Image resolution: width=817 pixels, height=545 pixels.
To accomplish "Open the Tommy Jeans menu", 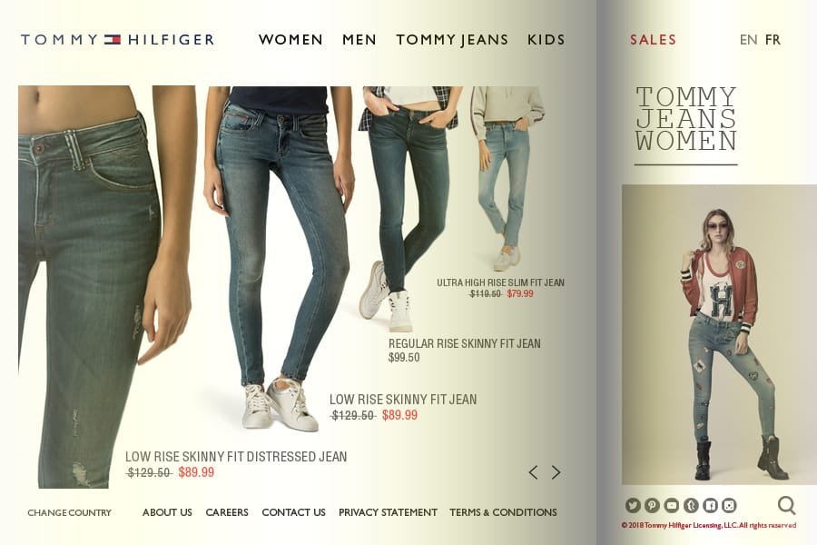I will click(452, 40).
